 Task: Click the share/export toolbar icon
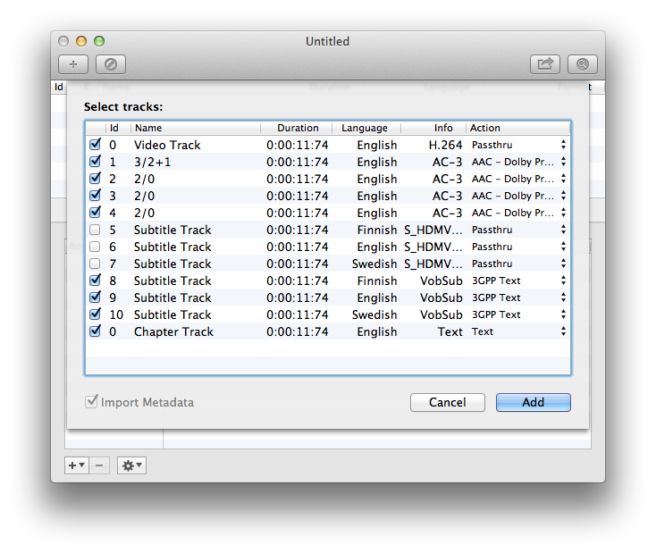click(545, 64)
